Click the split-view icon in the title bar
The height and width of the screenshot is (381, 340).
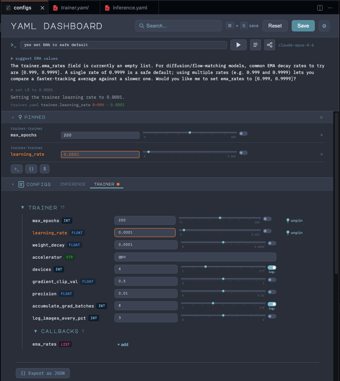[x=319, y=7]
